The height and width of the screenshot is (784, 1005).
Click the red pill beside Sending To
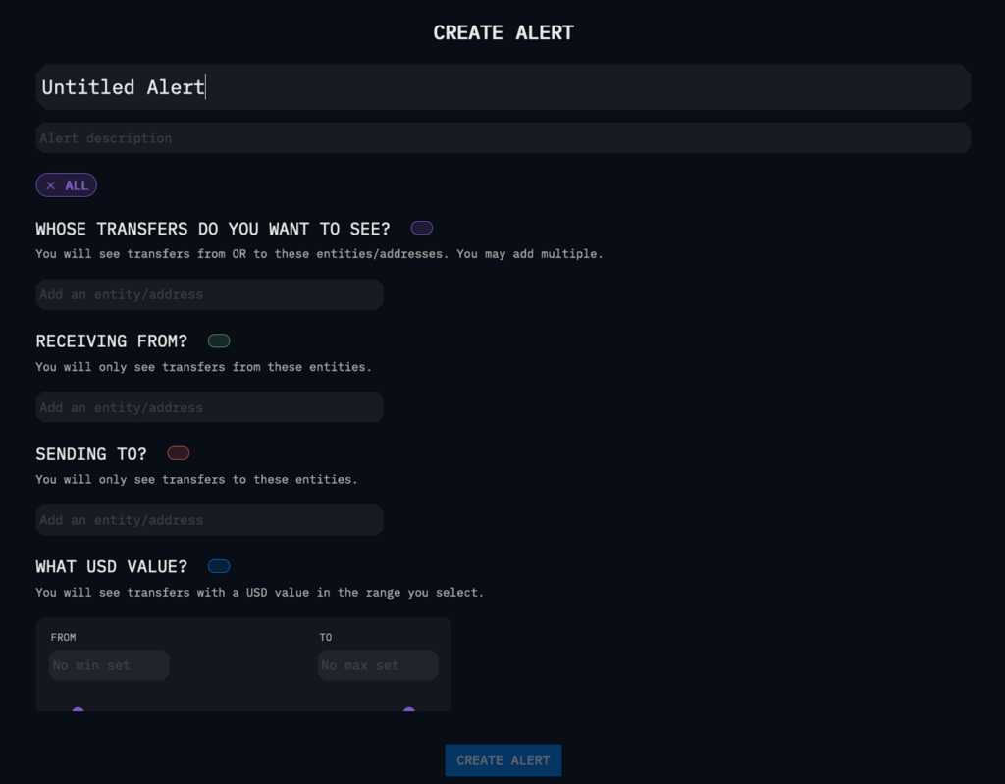[x=179, y=453]
